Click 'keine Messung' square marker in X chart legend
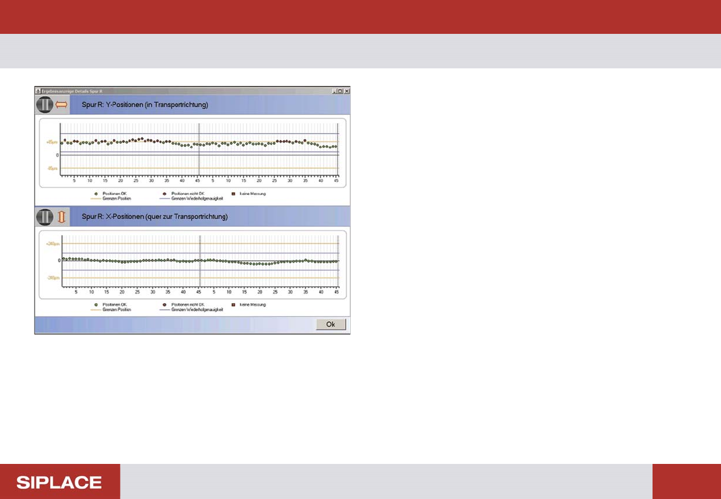Image resolution: width=721 pixels, height=499 pixels. [233, 305]
